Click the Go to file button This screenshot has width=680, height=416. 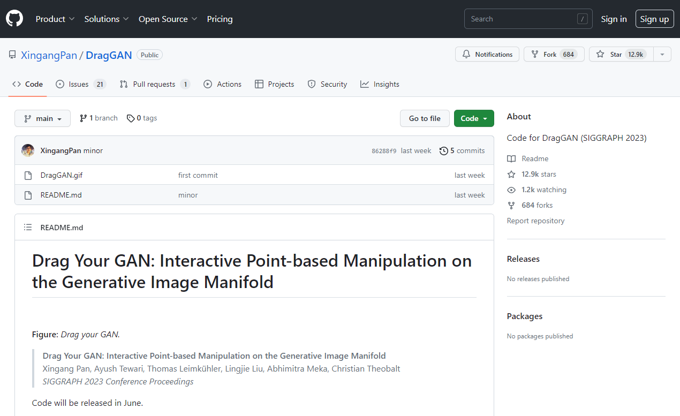coord(425,118)
